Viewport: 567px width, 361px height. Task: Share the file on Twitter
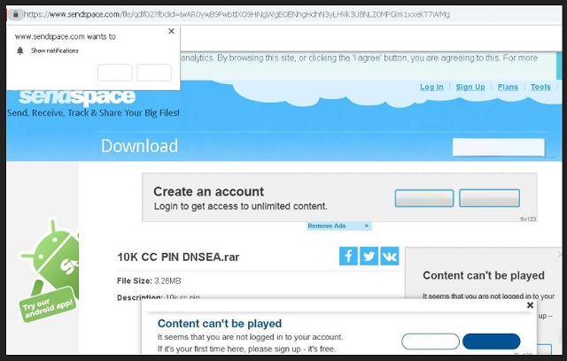[369, 257]
